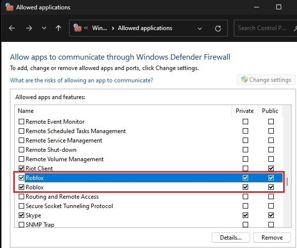Toggle the Skype name checkbox

coord(21,215)
